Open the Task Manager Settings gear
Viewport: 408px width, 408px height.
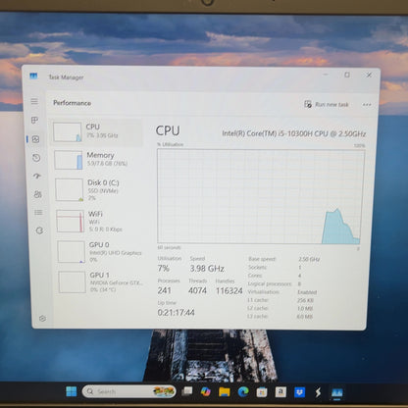coord(42,318)
